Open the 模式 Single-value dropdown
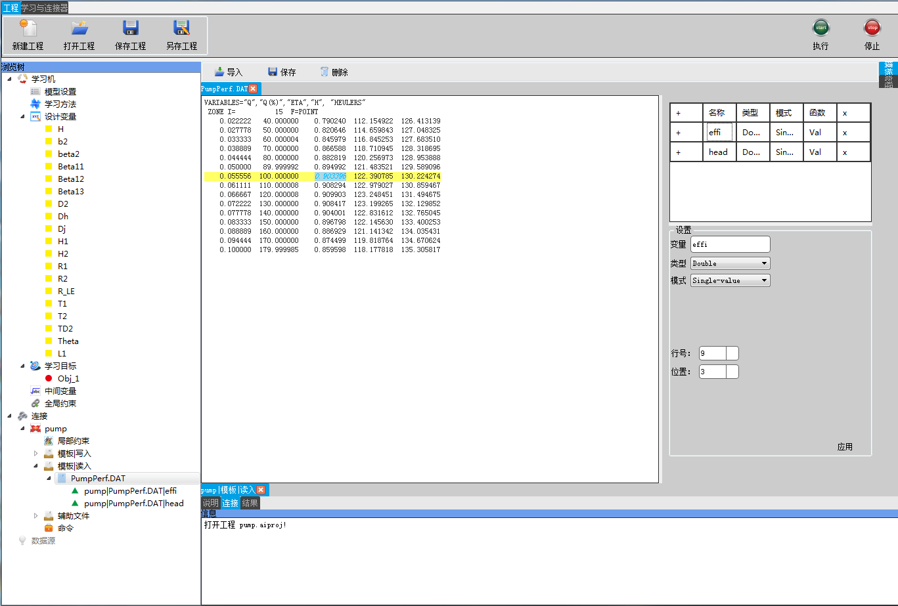This screenshot has height=606, width=898. 730,280
